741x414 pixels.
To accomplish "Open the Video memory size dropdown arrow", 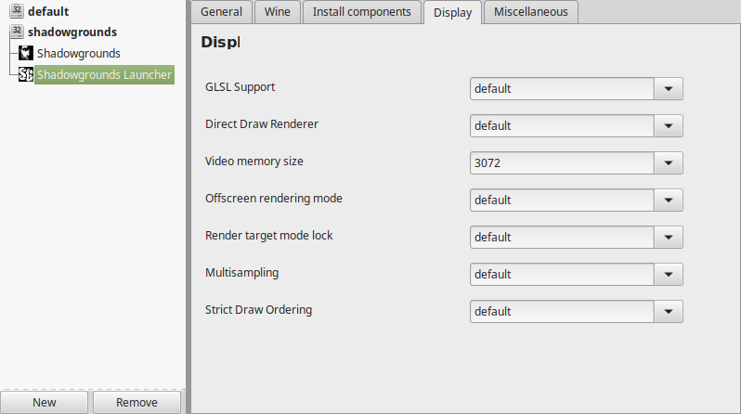I will point(669,163).
